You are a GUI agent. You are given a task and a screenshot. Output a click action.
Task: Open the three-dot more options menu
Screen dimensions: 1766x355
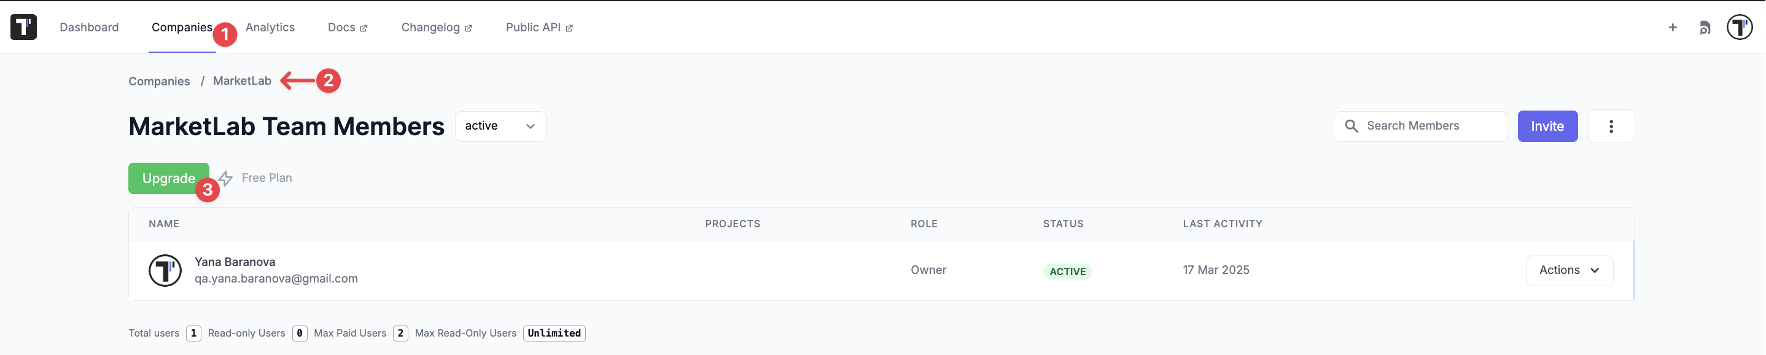(x=1611, y=126)
